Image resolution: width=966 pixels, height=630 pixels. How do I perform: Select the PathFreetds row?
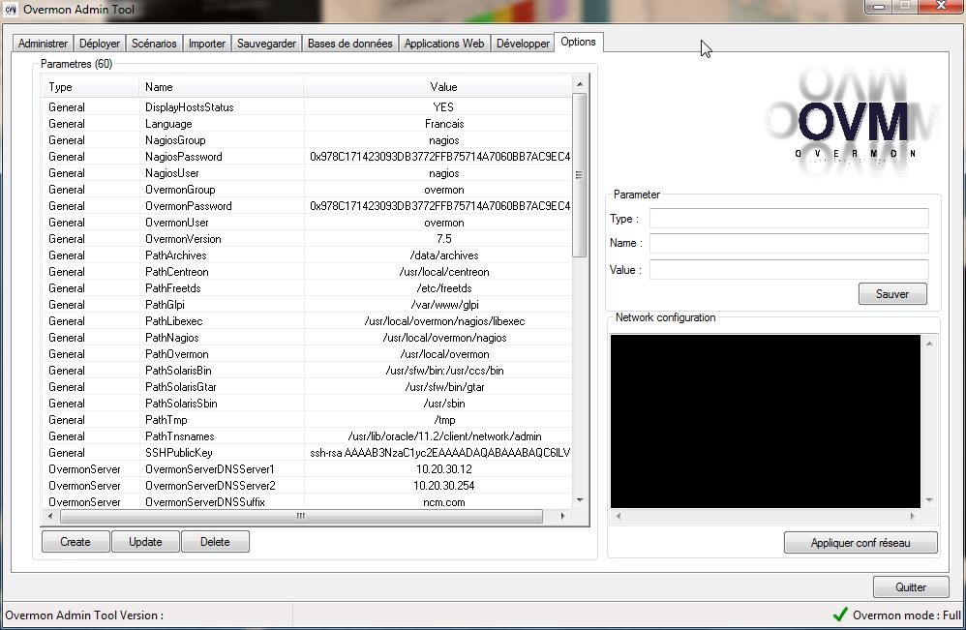(x=307, y=288)
